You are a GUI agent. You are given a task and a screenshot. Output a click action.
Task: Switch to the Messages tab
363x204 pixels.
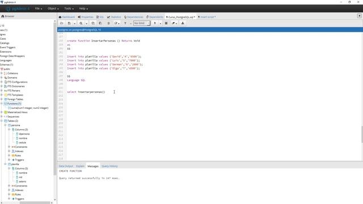click(93, 166)
